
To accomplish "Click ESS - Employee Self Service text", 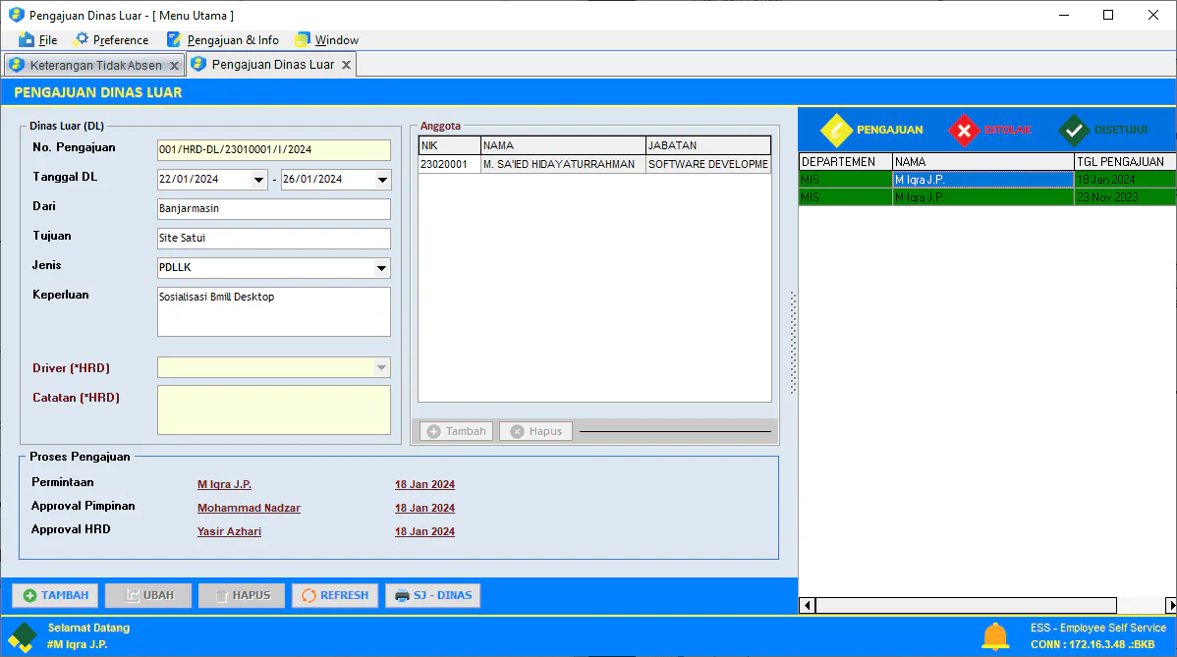I will click(1098, 628).
